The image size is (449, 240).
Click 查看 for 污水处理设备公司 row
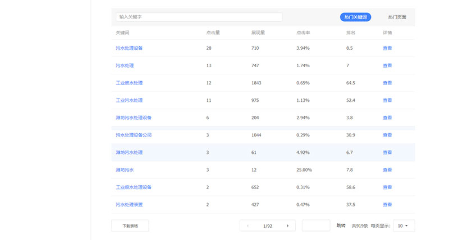(387, 135)
